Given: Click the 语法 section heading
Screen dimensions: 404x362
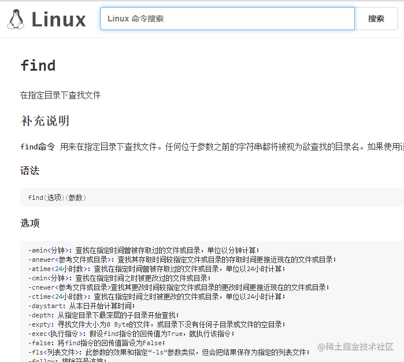Looking at the screenshot, I should pos(30,171).
